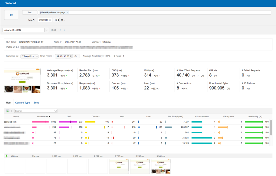Expand the Jakarta, ID - CBN location dropdown
Viewport: 276px width, 176px height.
click(x=46, y=30)
